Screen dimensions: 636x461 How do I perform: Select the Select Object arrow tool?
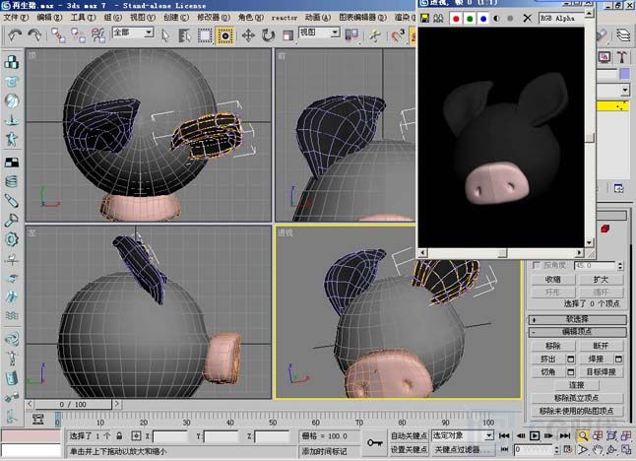[x=164, y=35]
